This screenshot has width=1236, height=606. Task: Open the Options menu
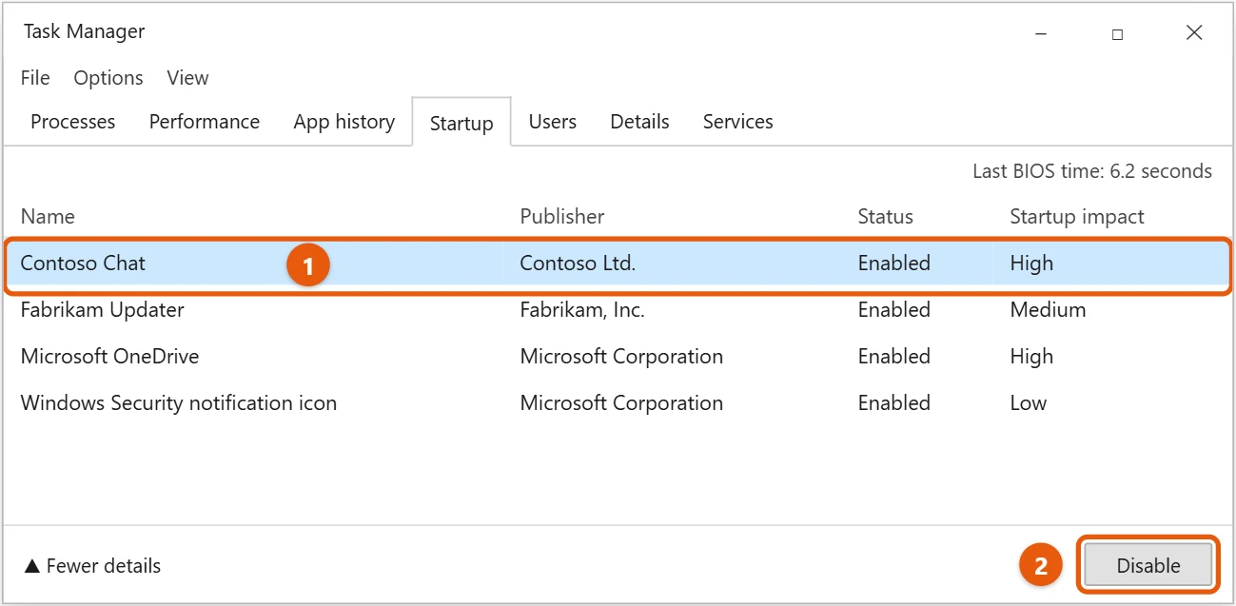(108, 78)
